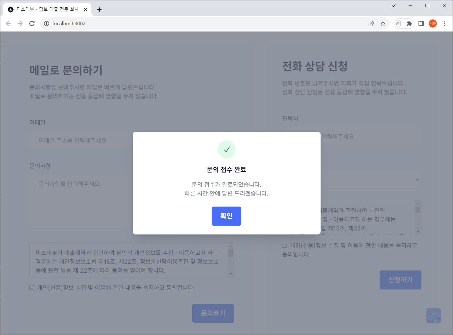This screenshot has height=335, width=453.
Task: Click the site information icon in address bar
Action: pyautogui.click(x=47, y=23)
